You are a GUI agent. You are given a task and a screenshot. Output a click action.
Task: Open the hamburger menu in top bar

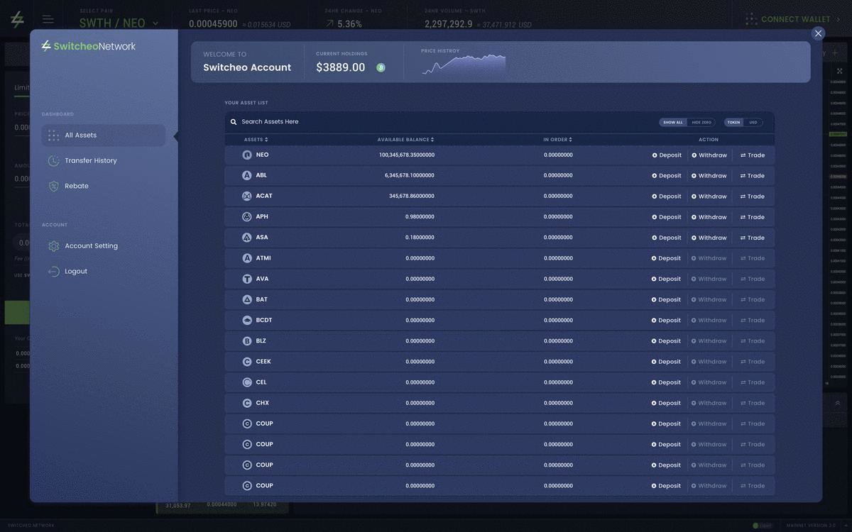pos(48,19)
